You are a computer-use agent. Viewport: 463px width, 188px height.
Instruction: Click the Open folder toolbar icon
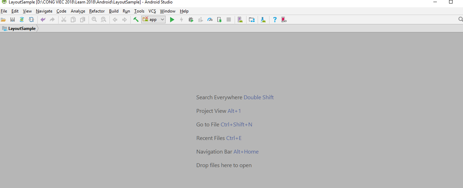pyautogui.click(x=3, y=20)
